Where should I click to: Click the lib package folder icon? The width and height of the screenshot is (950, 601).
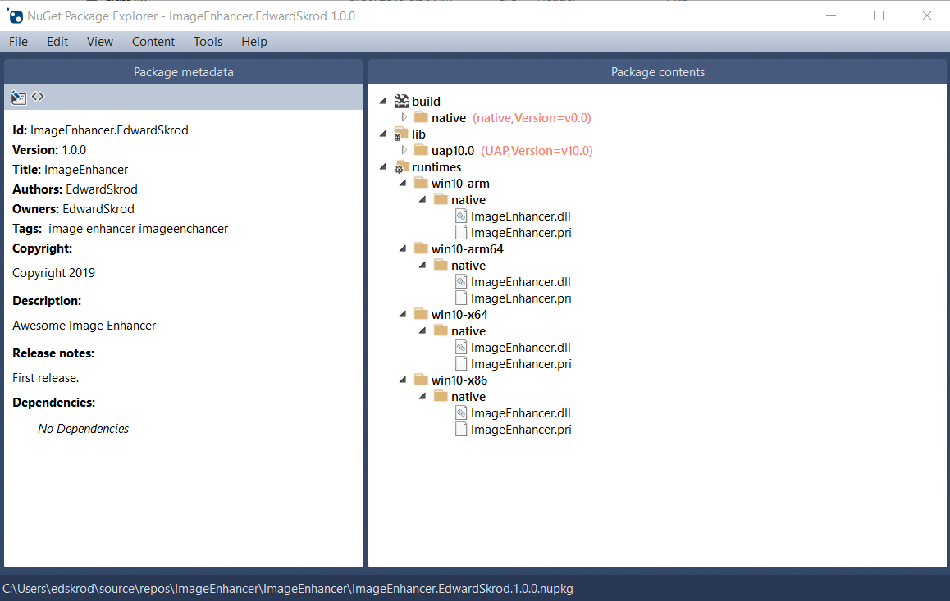(401, 134)
